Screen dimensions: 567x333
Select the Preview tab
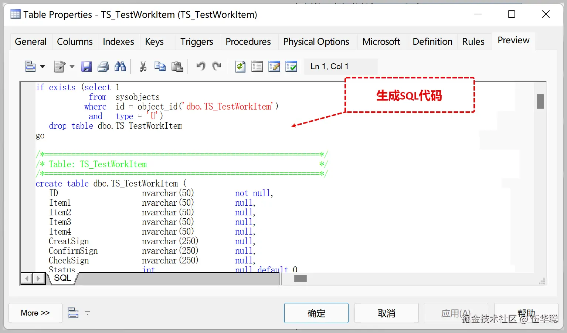click(513, 40)
